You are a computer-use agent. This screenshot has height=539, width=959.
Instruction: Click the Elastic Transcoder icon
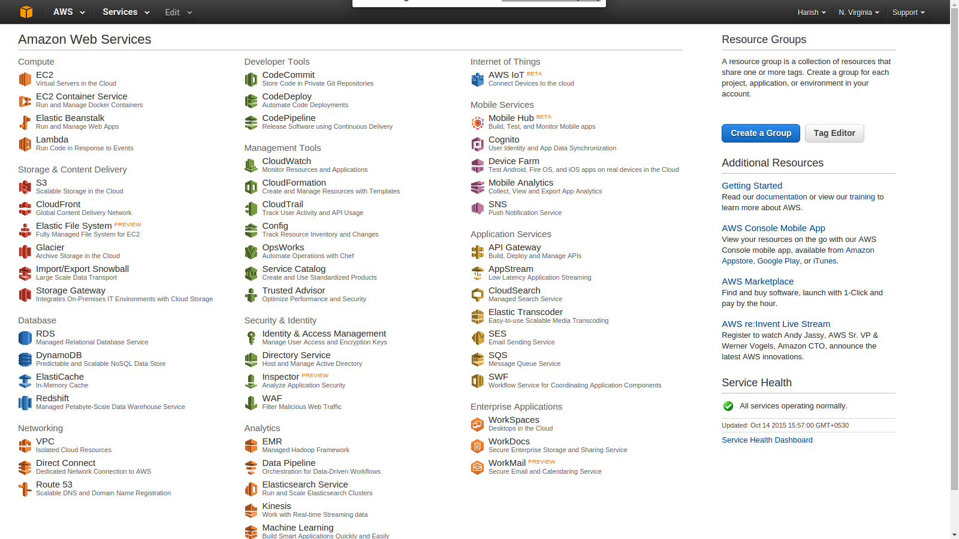(478, 316)
